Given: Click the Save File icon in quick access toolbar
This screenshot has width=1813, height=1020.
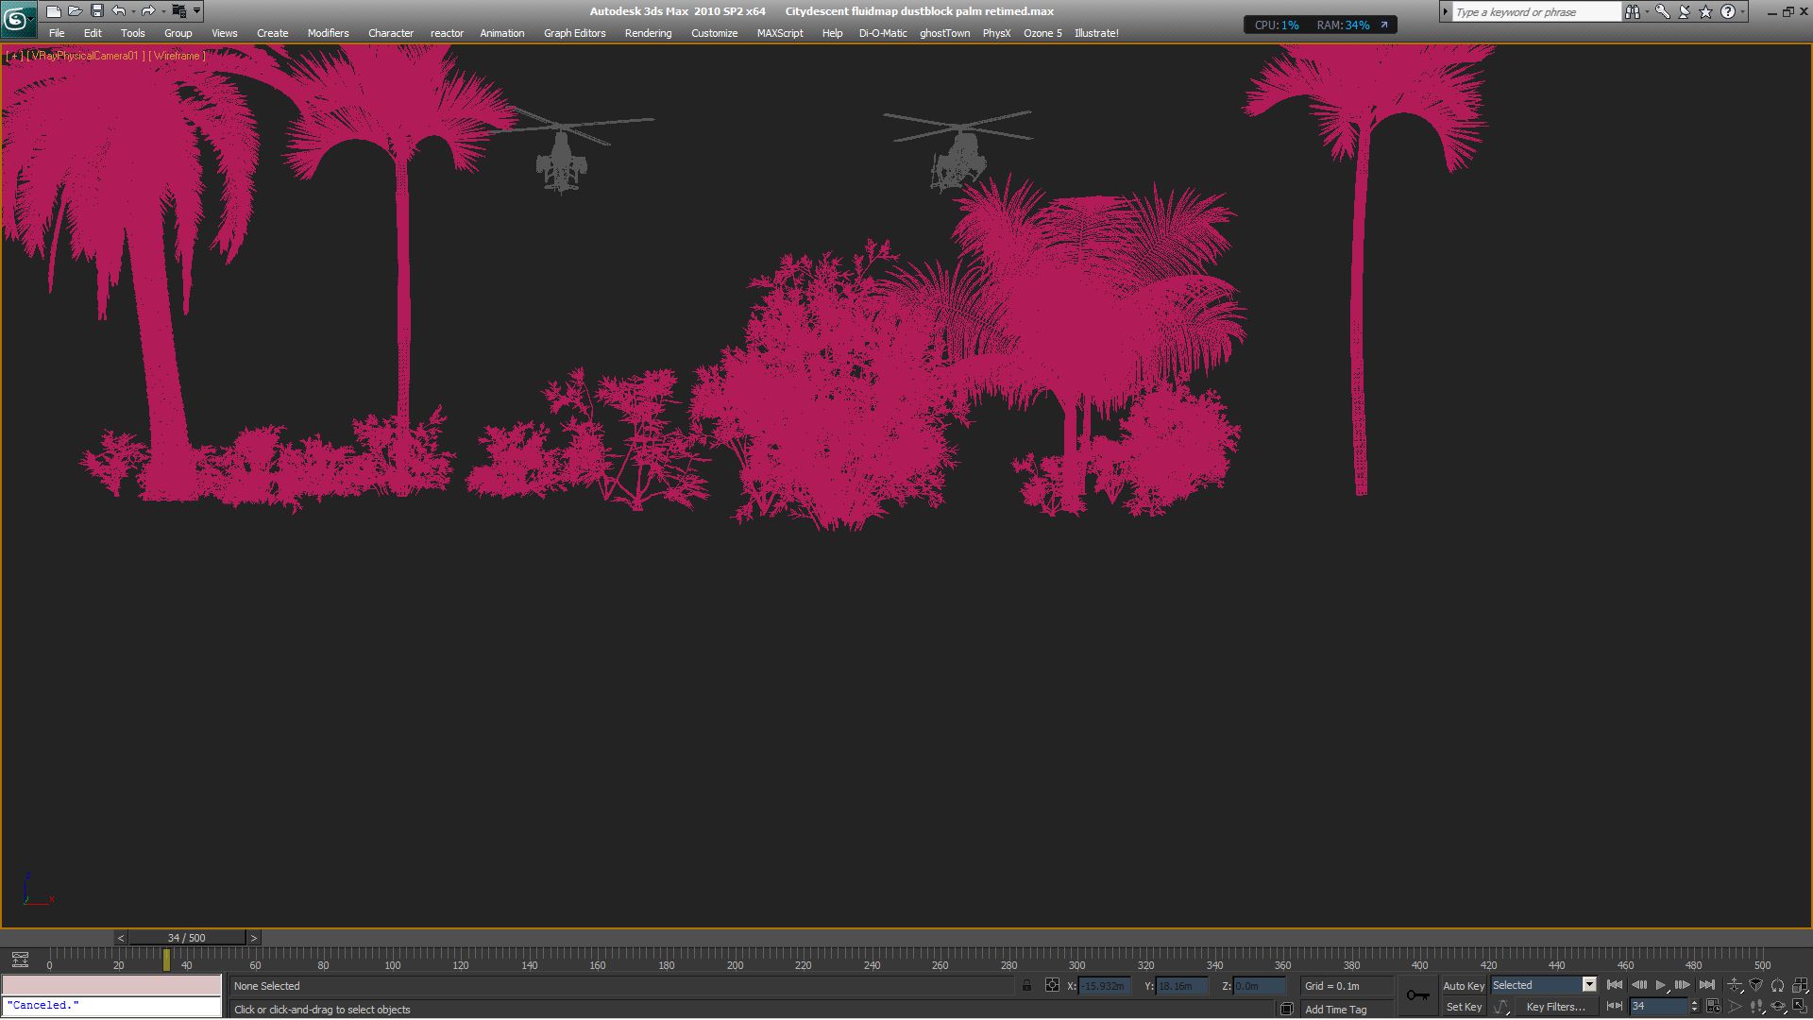Looking at the screenshot, I should 96,11.
